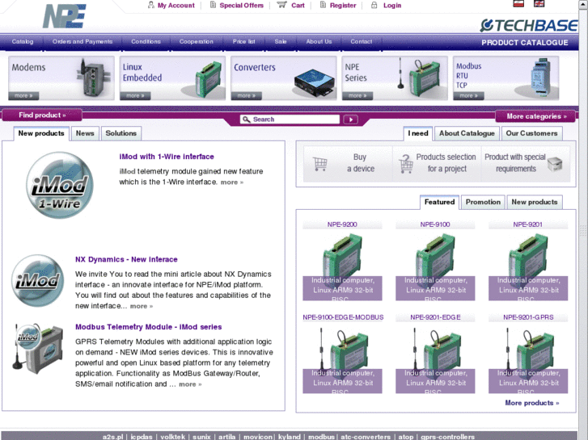The image size is (588, 440).
Task: Click more button in Modbus RTU TCP banner
Action: 469,96
